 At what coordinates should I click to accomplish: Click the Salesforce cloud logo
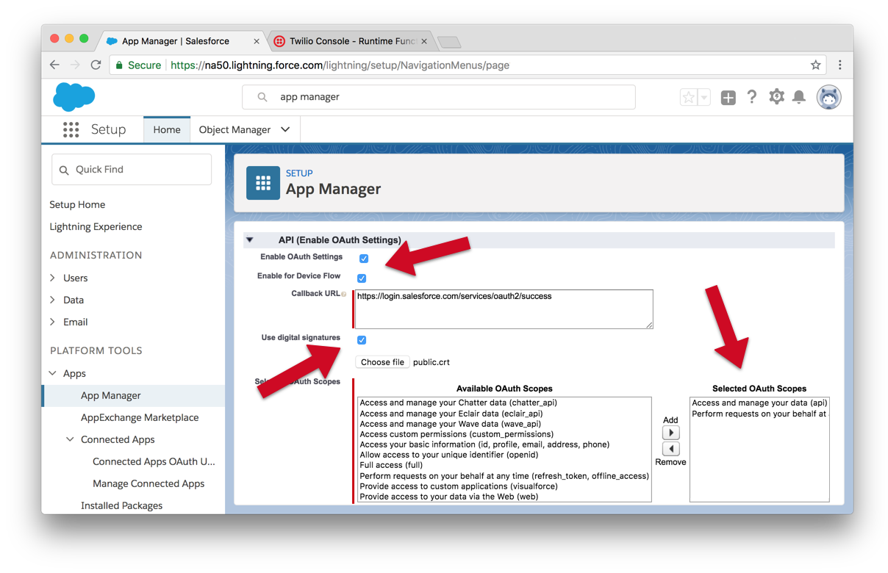pyautogui.click(x=74, y=97)
